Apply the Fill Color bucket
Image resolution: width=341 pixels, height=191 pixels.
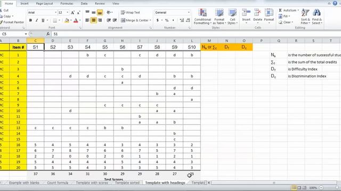[67, 20]
